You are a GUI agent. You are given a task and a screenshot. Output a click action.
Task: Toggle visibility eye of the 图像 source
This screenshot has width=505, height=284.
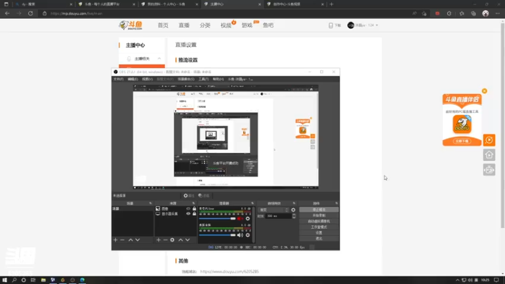click(188, 209)
